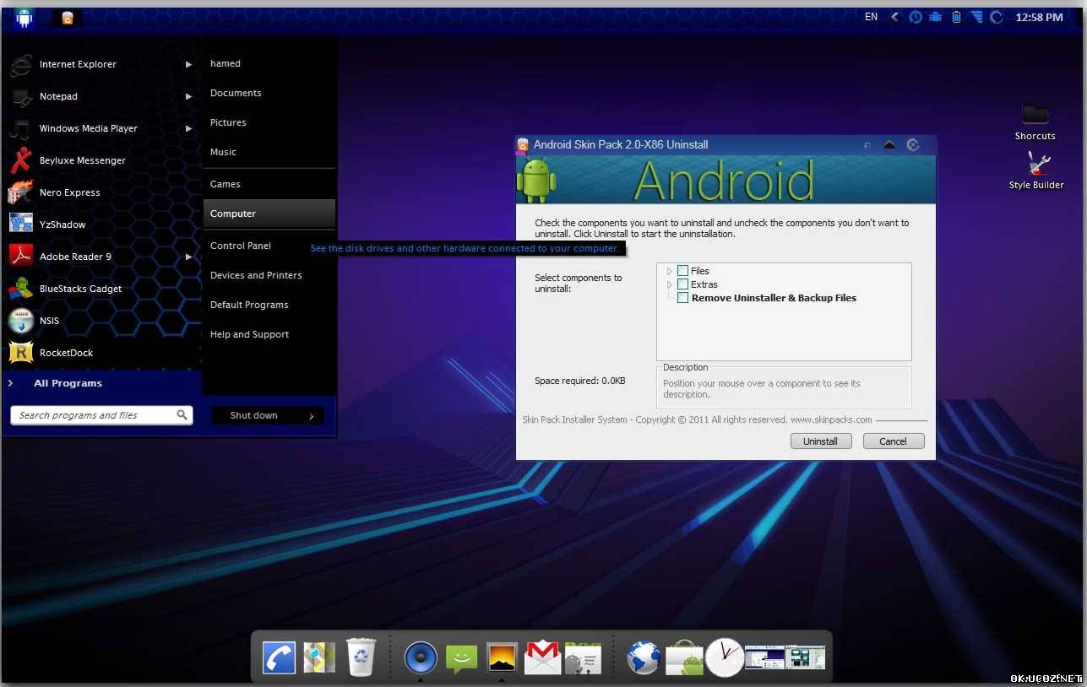Screen dimensions: 1087x687
Task: Launch RocketDock from the Start menu
Action: click(102, 353)
